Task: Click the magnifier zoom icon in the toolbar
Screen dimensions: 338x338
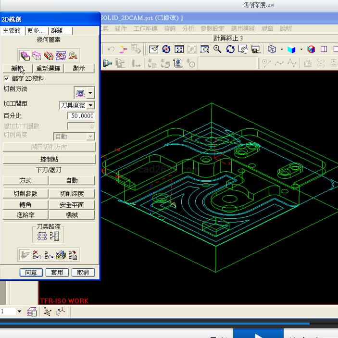Action: (x=217, y=49)
